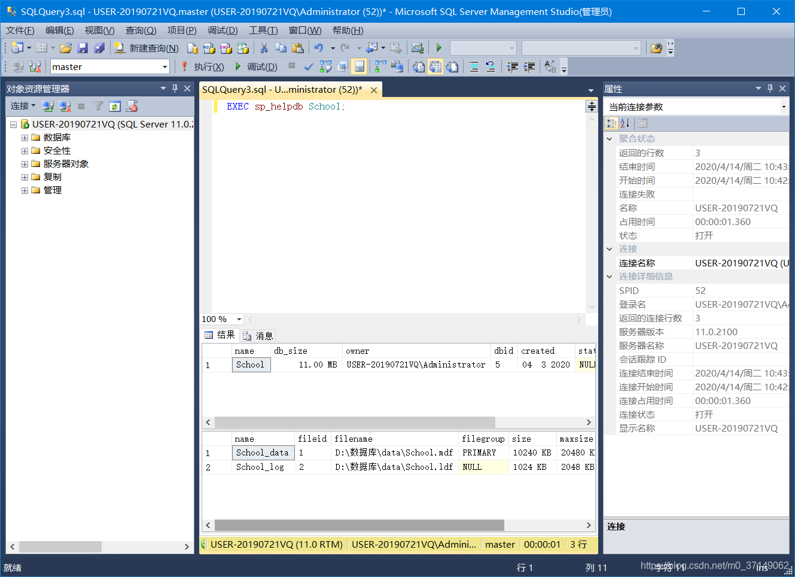Click the Categorized icon in properties panel
Viewport: 795px width, 577px height.
(611, 123)
